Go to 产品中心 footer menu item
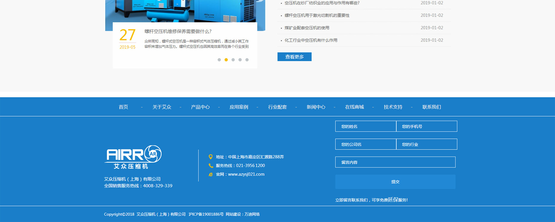 click(200, 107)
